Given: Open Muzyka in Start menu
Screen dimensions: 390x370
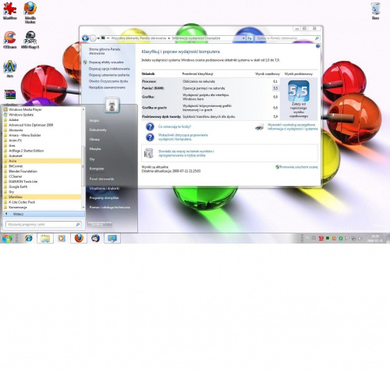Looking at the screenshot, I should pos(95,149).
